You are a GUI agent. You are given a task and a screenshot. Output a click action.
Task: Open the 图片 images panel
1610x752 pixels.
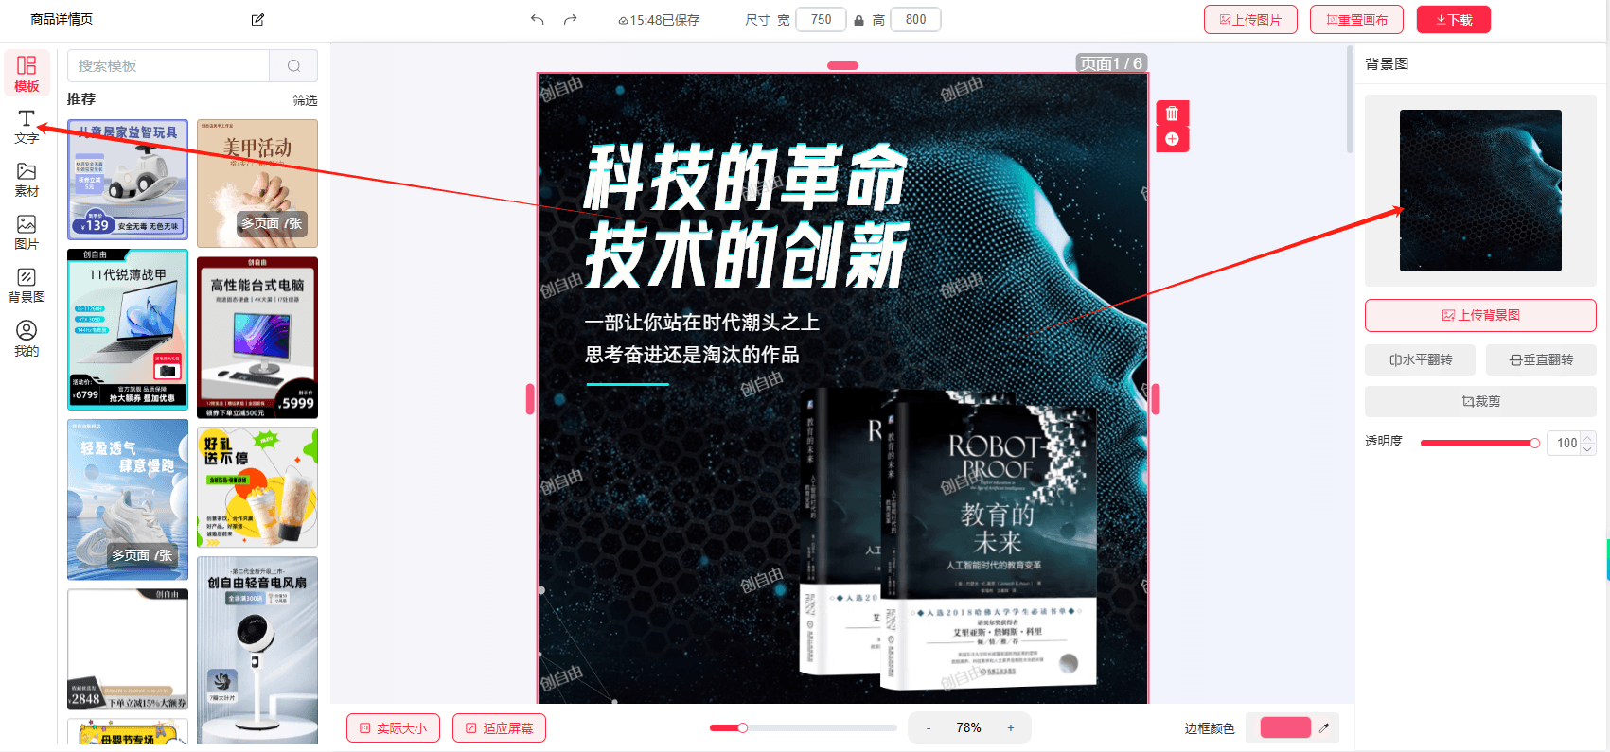[x=27, y=233]
